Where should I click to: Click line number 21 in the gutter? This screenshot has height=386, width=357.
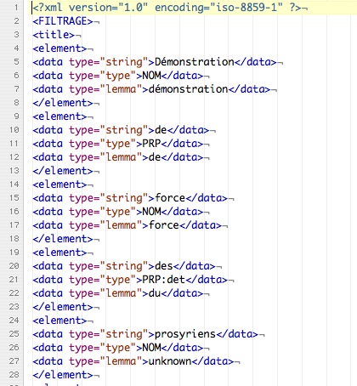tap(14, 280)
